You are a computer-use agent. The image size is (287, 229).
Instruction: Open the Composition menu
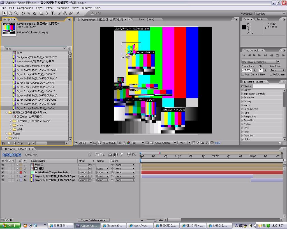tap(25, 8)
